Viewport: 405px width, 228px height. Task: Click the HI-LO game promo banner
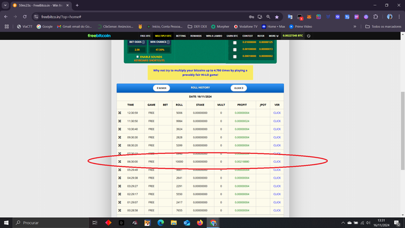tap(200, 73)
